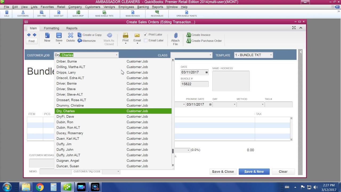Expand the Save dropdown arrow
Screen dimensions: 341x192
pos(59,43)
